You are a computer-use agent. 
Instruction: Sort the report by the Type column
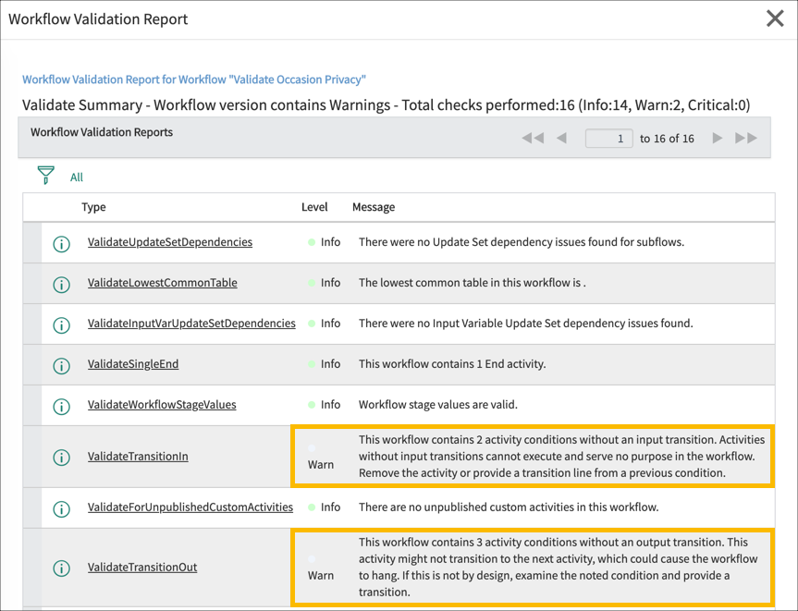tap(93, 207)
